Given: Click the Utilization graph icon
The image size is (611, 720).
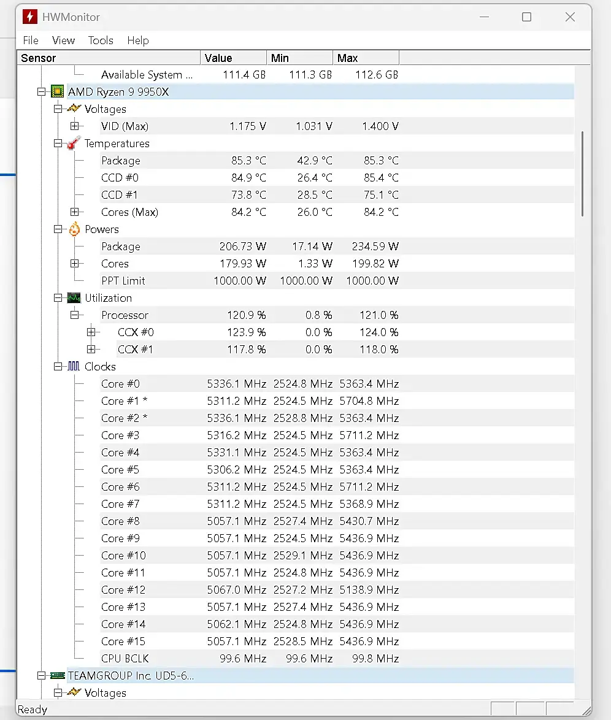Looking at the screenshot, I should [74, 298].
